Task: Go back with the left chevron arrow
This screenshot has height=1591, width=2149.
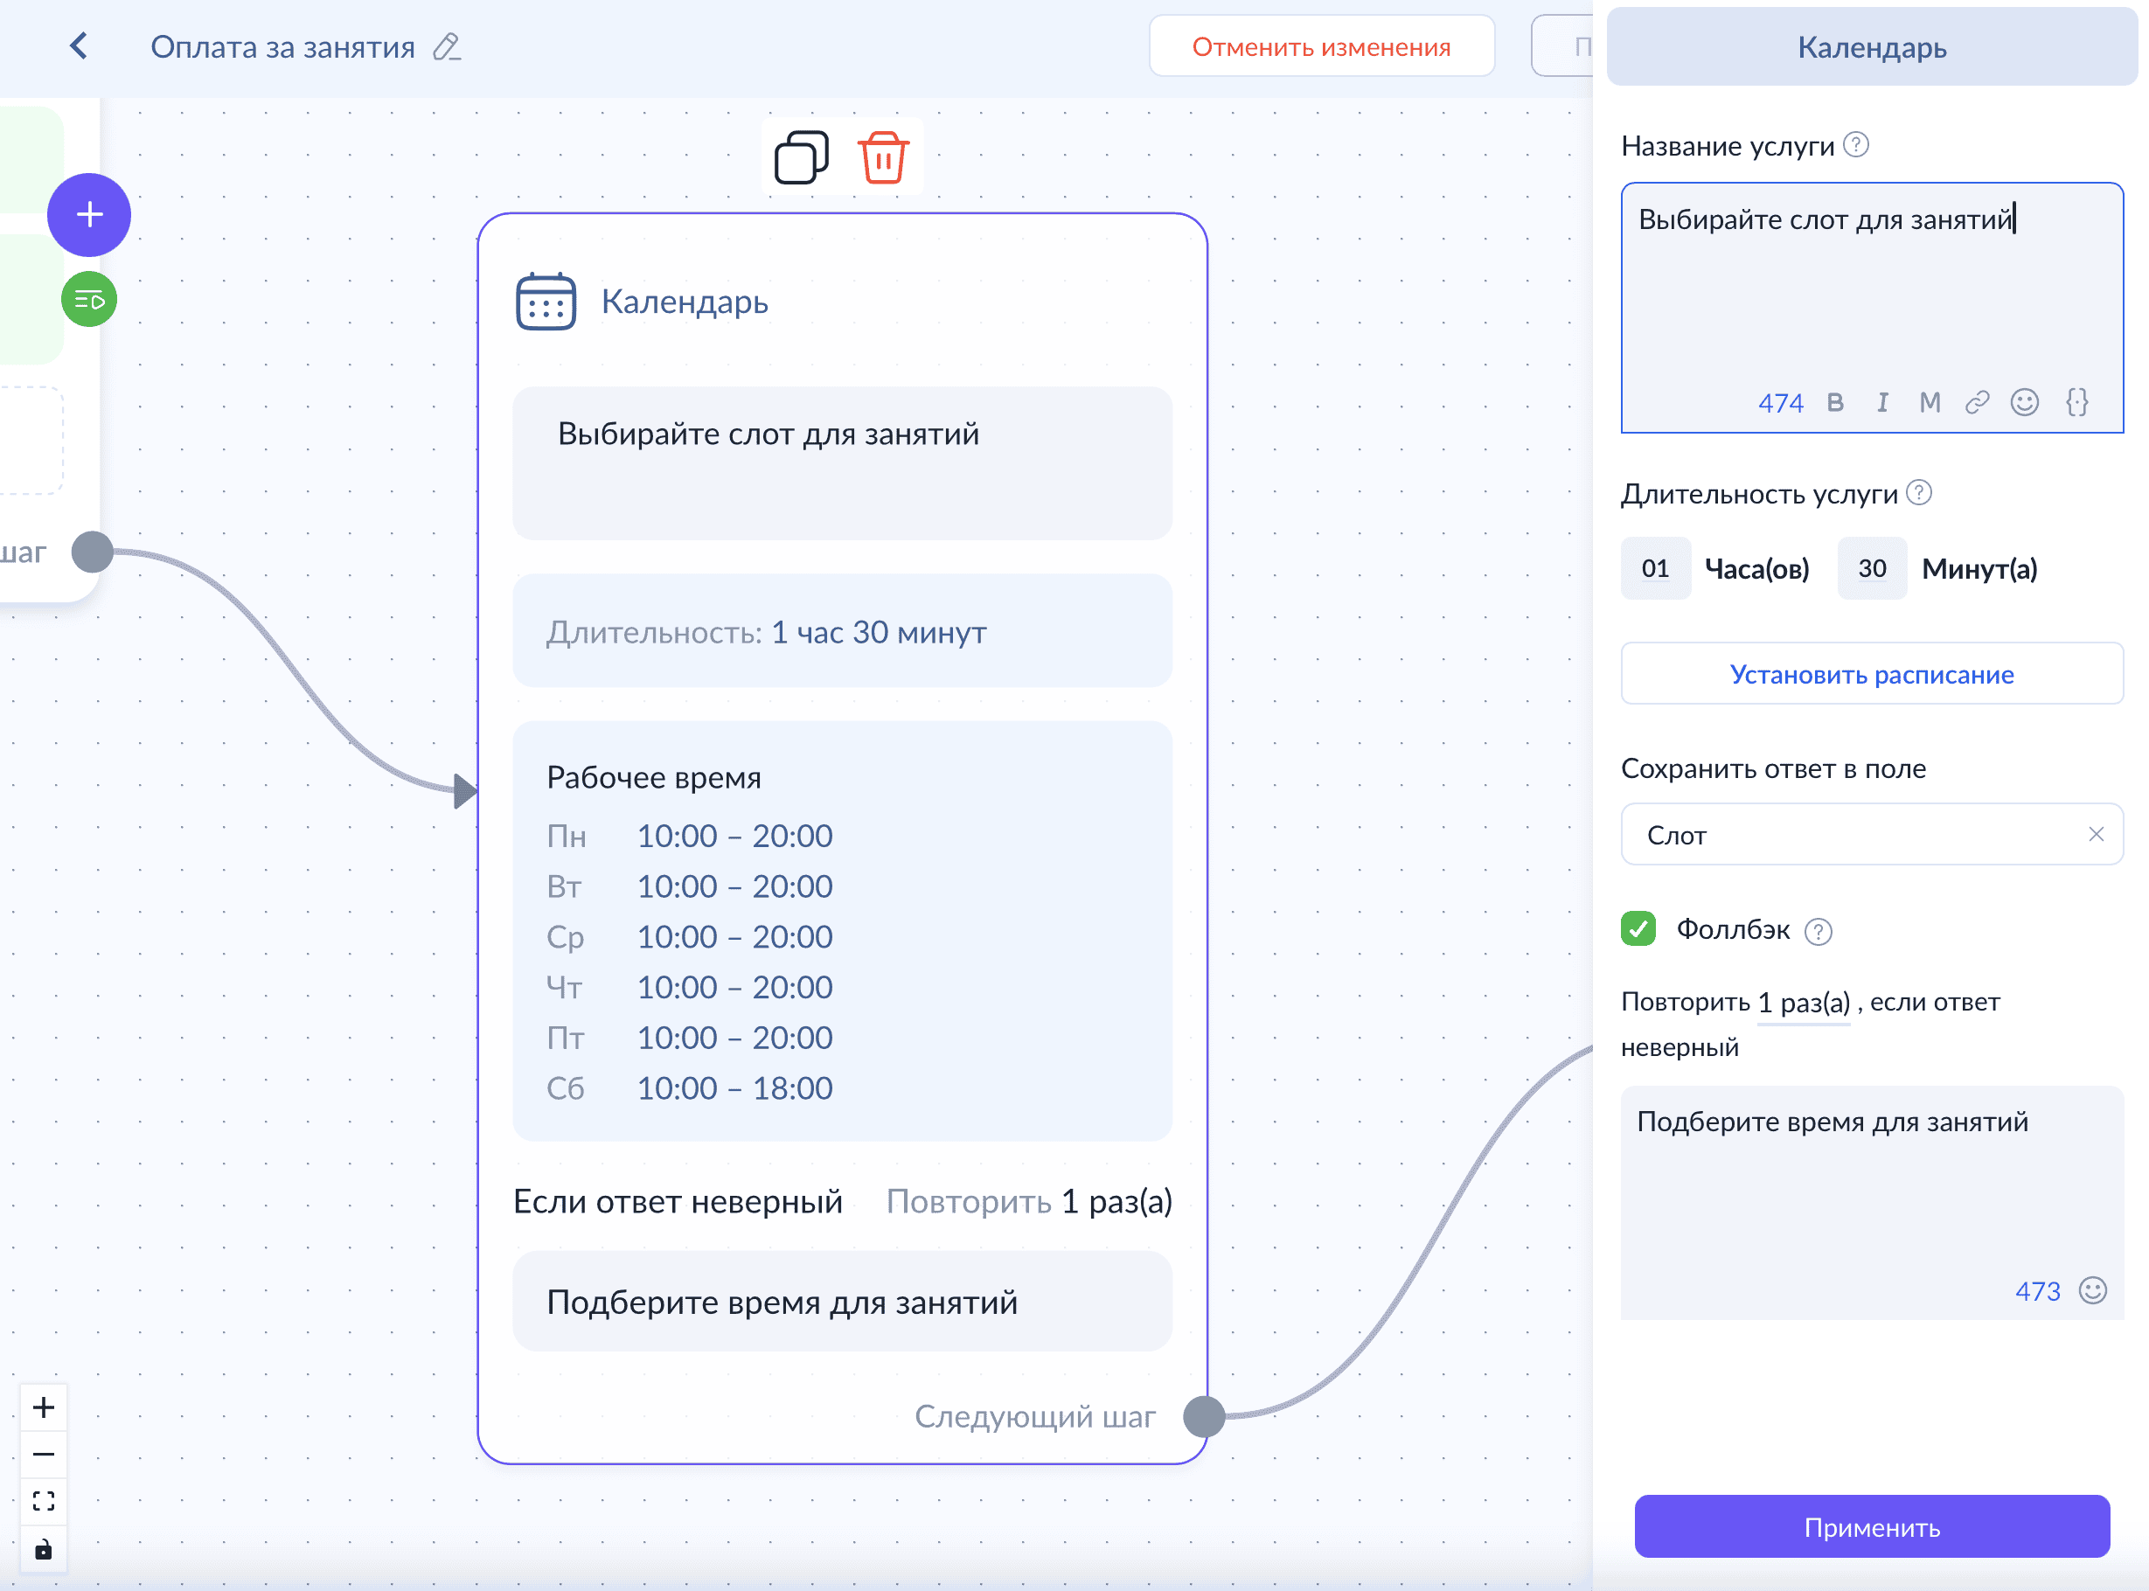Action: click(79, 45)
